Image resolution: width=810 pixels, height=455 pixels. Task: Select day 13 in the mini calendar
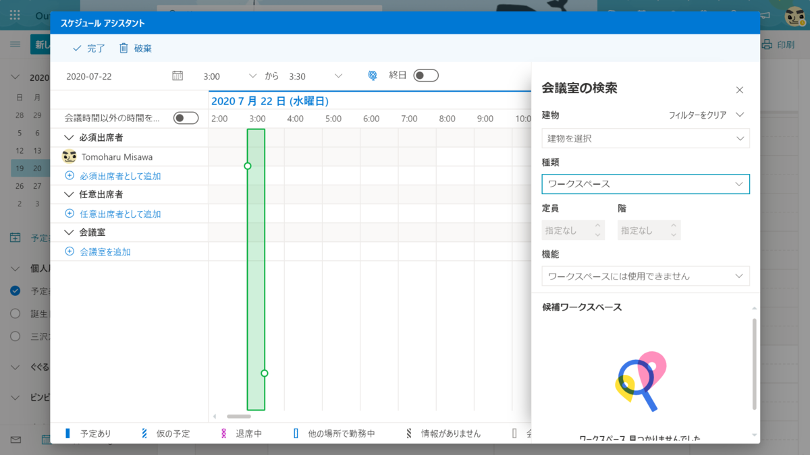(x=38, y=151)
